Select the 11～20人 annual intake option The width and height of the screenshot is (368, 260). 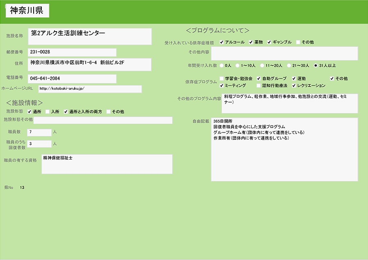pos(262,65)
